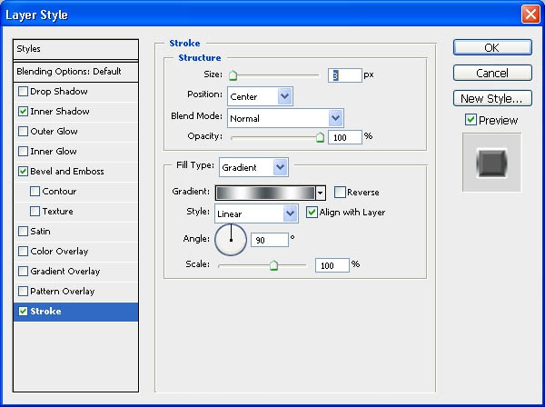Uncheck the Inner Shadow effect
This screenshot has width=545, height=407.
(x=23, y=111)
